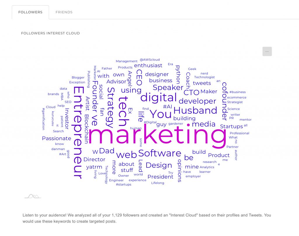Click the word "digital" in the cloud
This screenshot has width=299, height=236.
(159, 98)
